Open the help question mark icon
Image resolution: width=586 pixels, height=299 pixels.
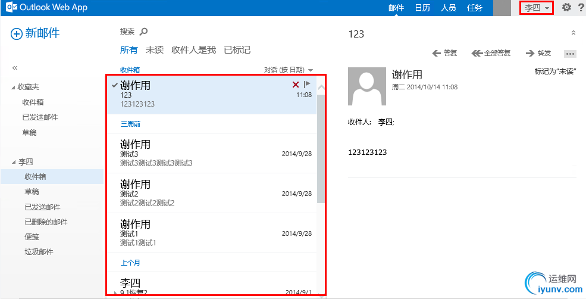[x=581, y=7]
